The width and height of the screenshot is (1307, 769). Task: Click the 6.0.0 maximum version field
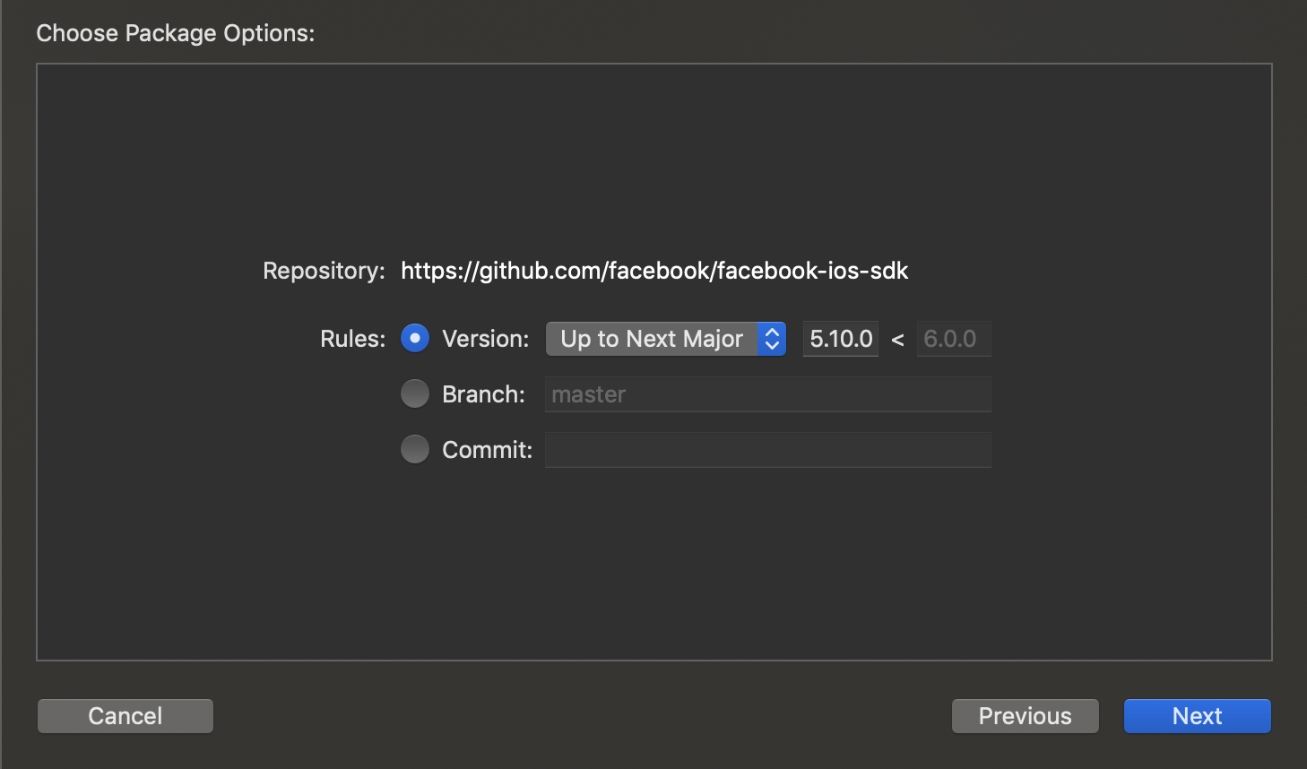point(954,339)
